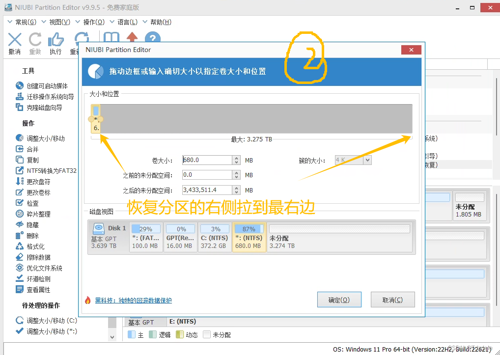Close the NIUBI Partition Editor dialog

click(x=412, y=50)
